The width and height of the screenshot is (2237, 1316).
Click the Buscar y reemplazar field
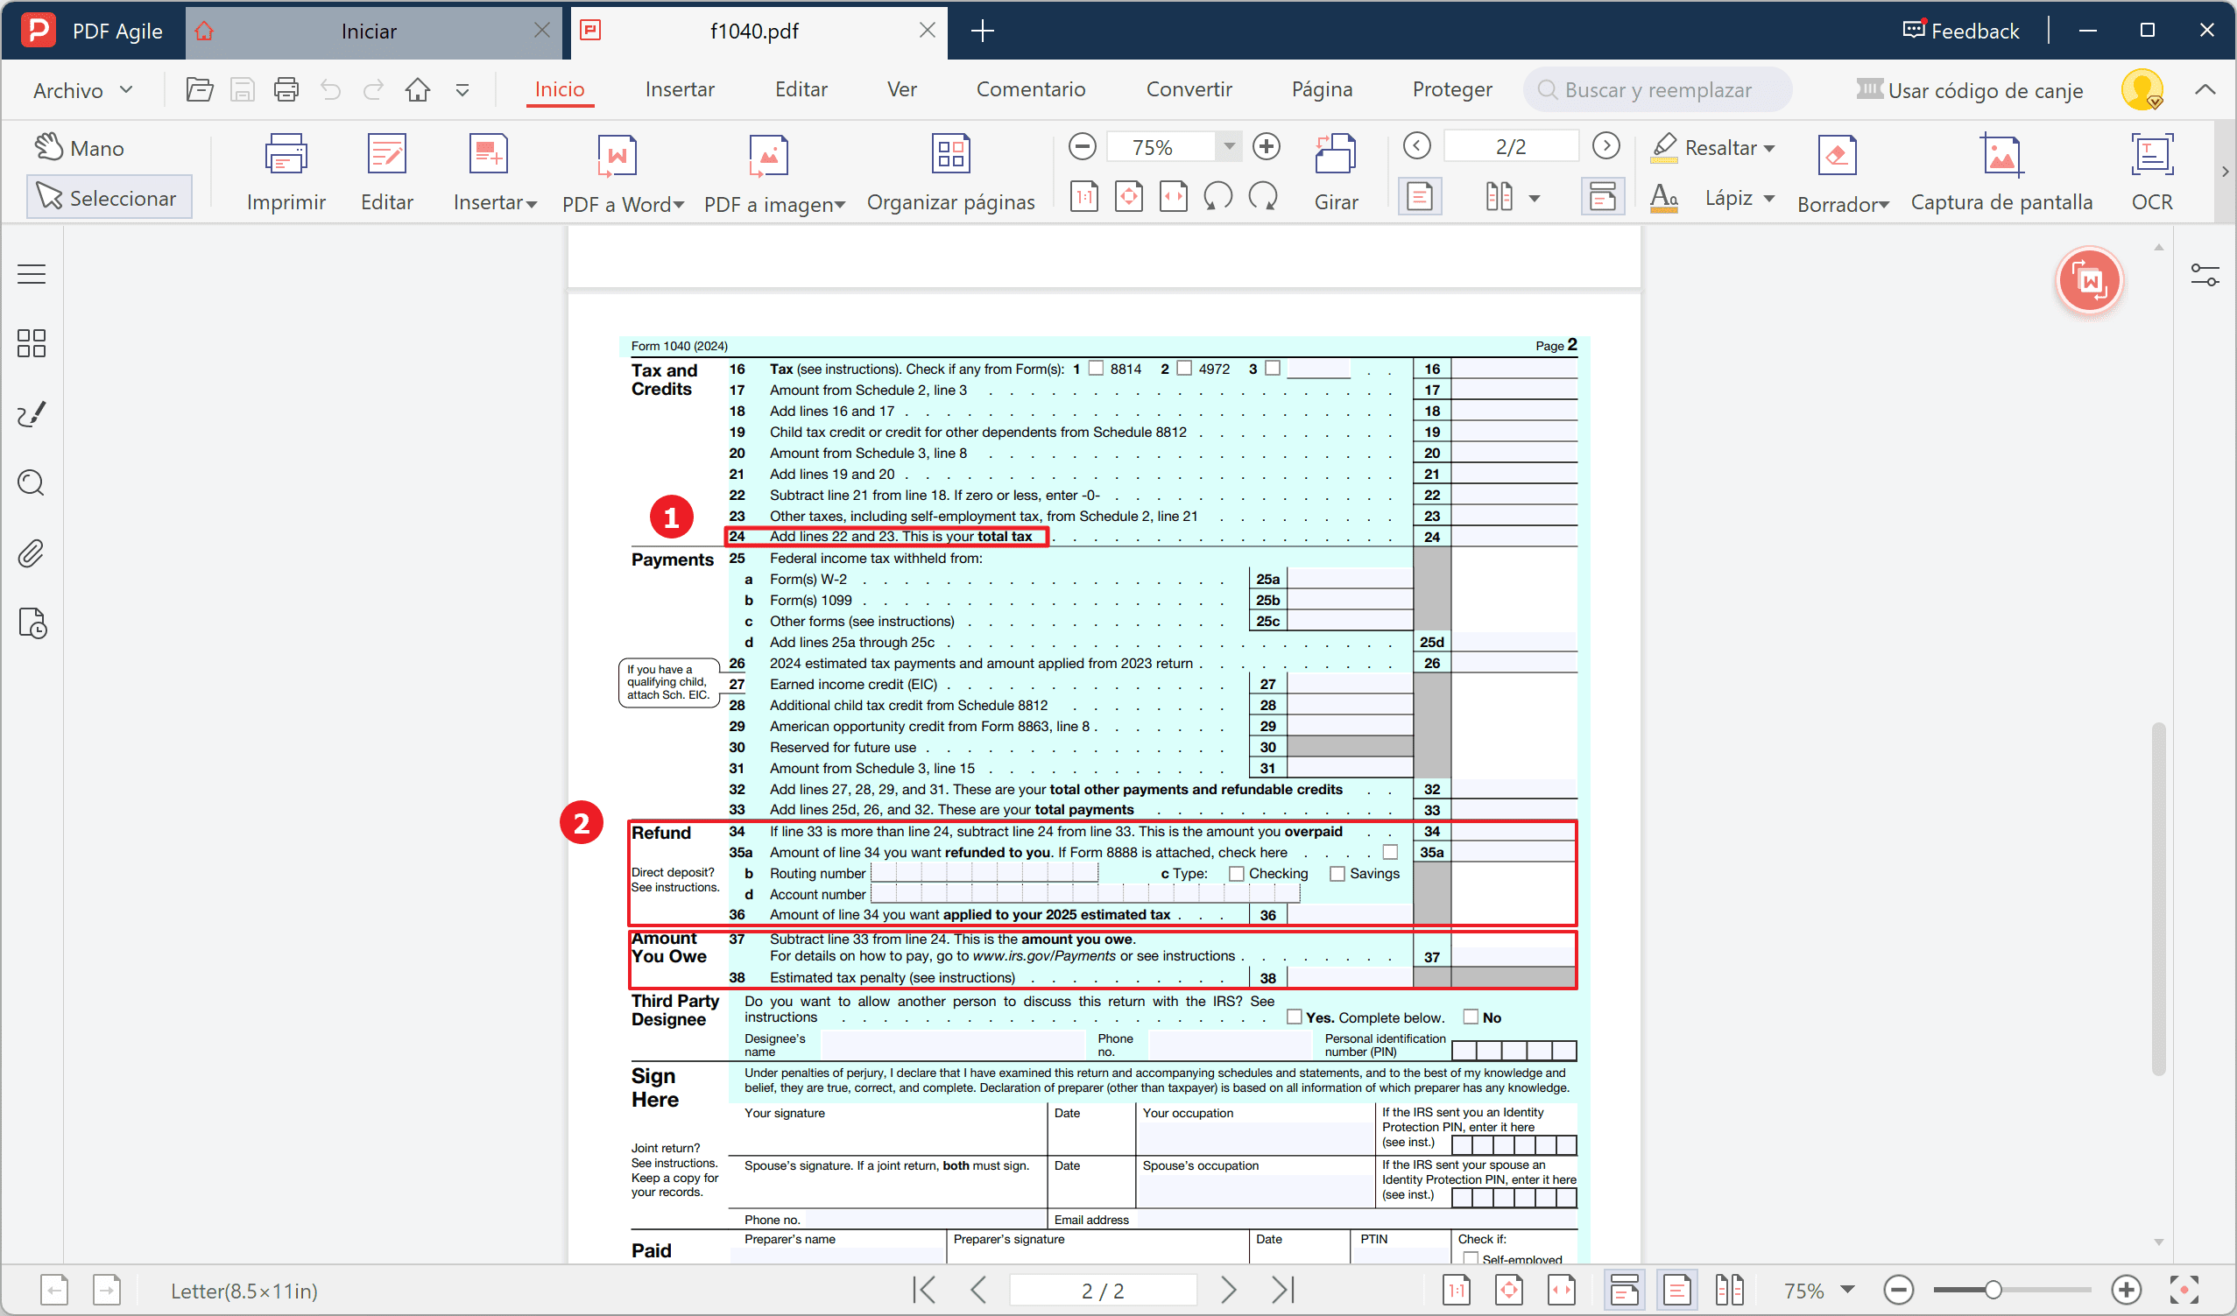click(1657, 89)
